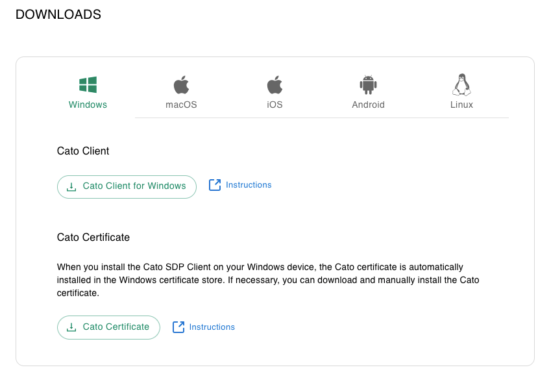538x372 pixels.
Task: Open Instructions link for Cato Certificate
Action: tap(212, 327)
